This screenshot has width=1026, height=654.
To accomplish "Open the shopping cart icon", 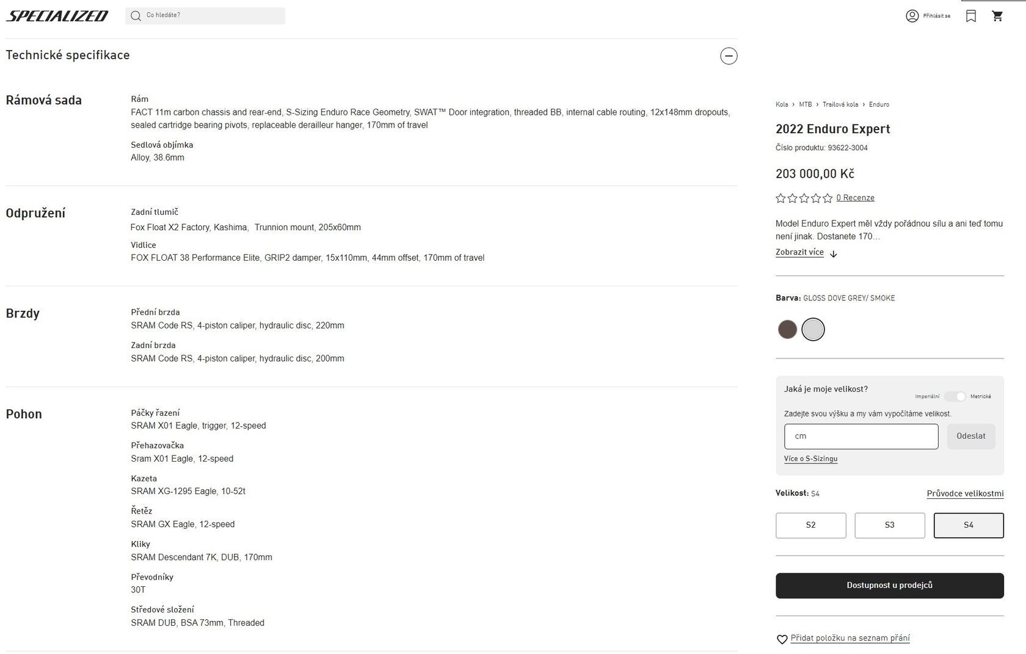I will tap(997, 16).
